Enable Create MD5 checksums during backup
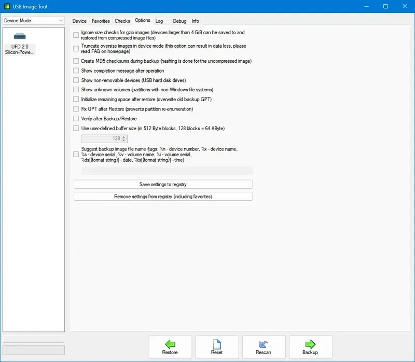 (x=76, y=61)
